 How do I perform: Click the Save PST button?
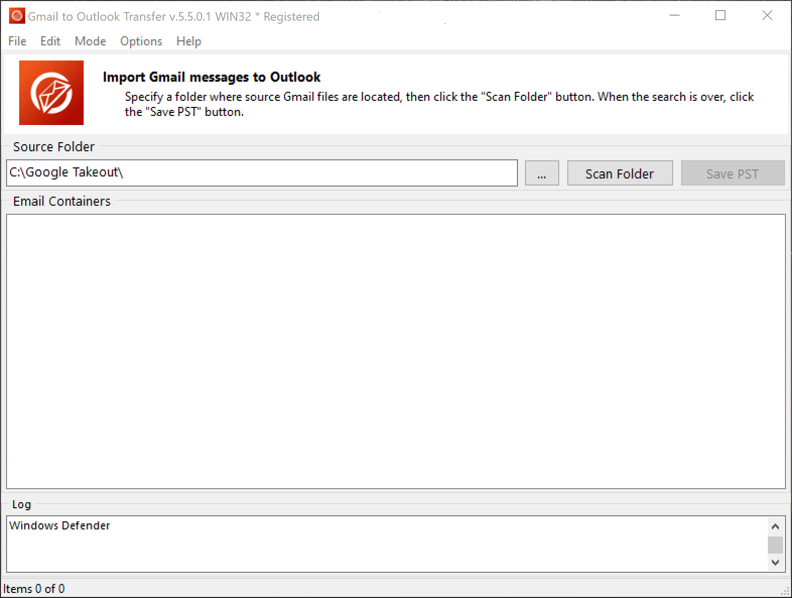(733, 173)
